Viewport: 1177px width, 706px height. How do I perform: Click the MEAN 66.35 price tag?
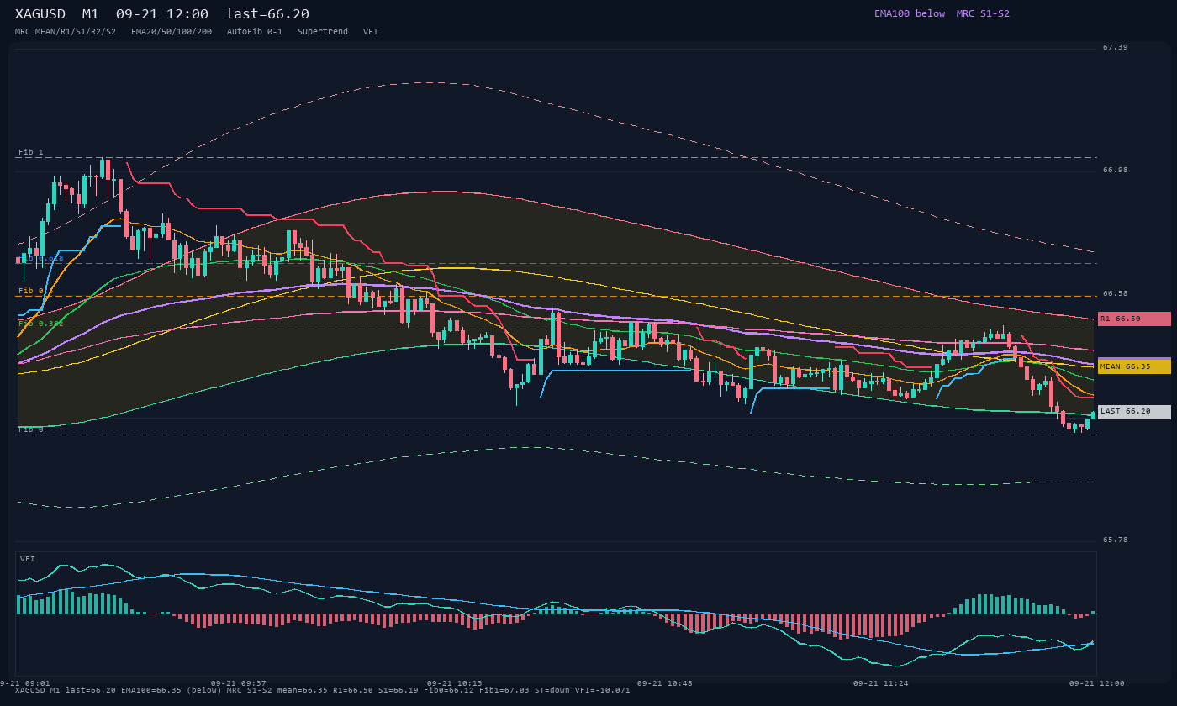tap(1134, 366)
